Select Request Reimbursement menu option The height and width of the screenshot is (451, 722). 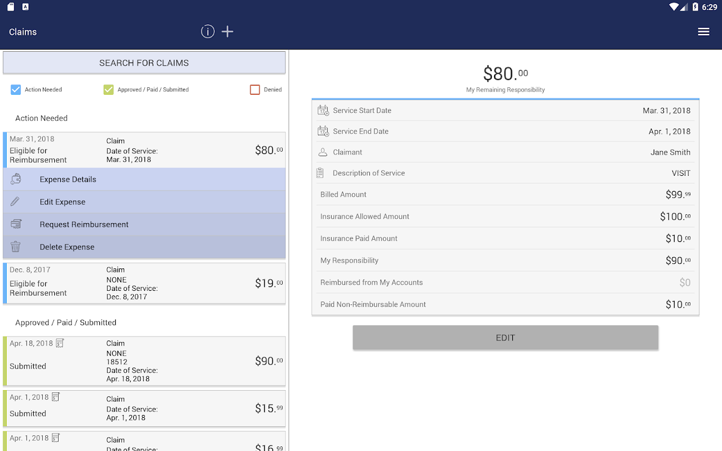[x=144, y=224]
